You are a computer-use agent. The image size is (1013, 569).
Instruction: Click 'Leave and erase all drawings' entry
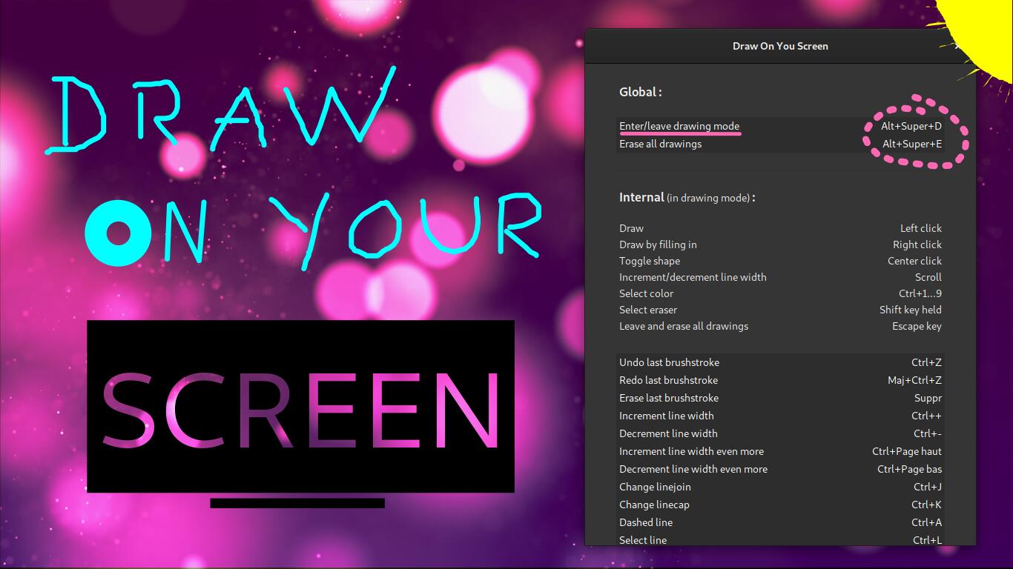tap(683, 326)
